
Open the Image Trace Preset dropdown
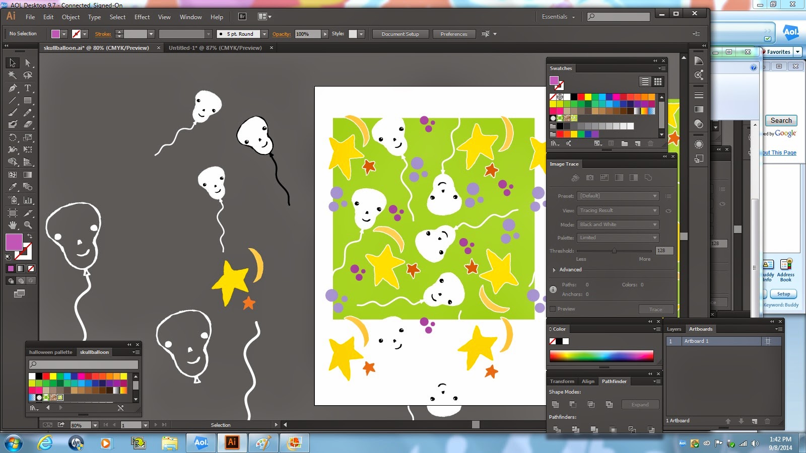click(618, 196)
